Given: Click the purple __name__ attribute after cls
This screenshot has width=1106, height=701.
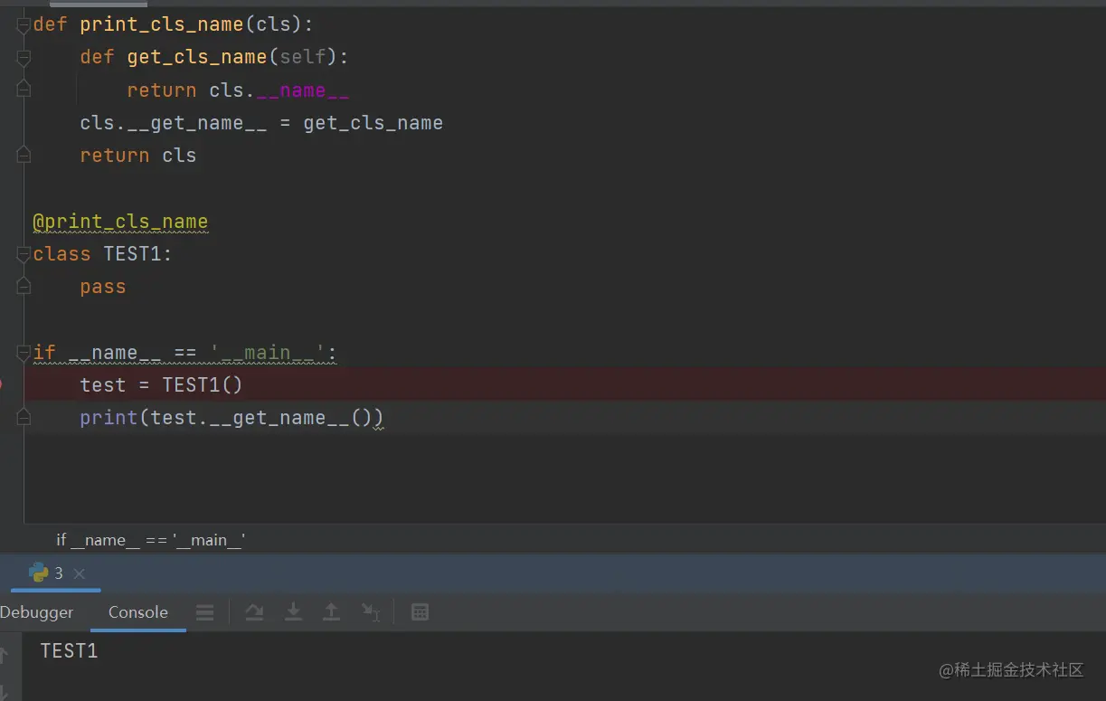Looking at the screenshot, I should coord(302,90).
